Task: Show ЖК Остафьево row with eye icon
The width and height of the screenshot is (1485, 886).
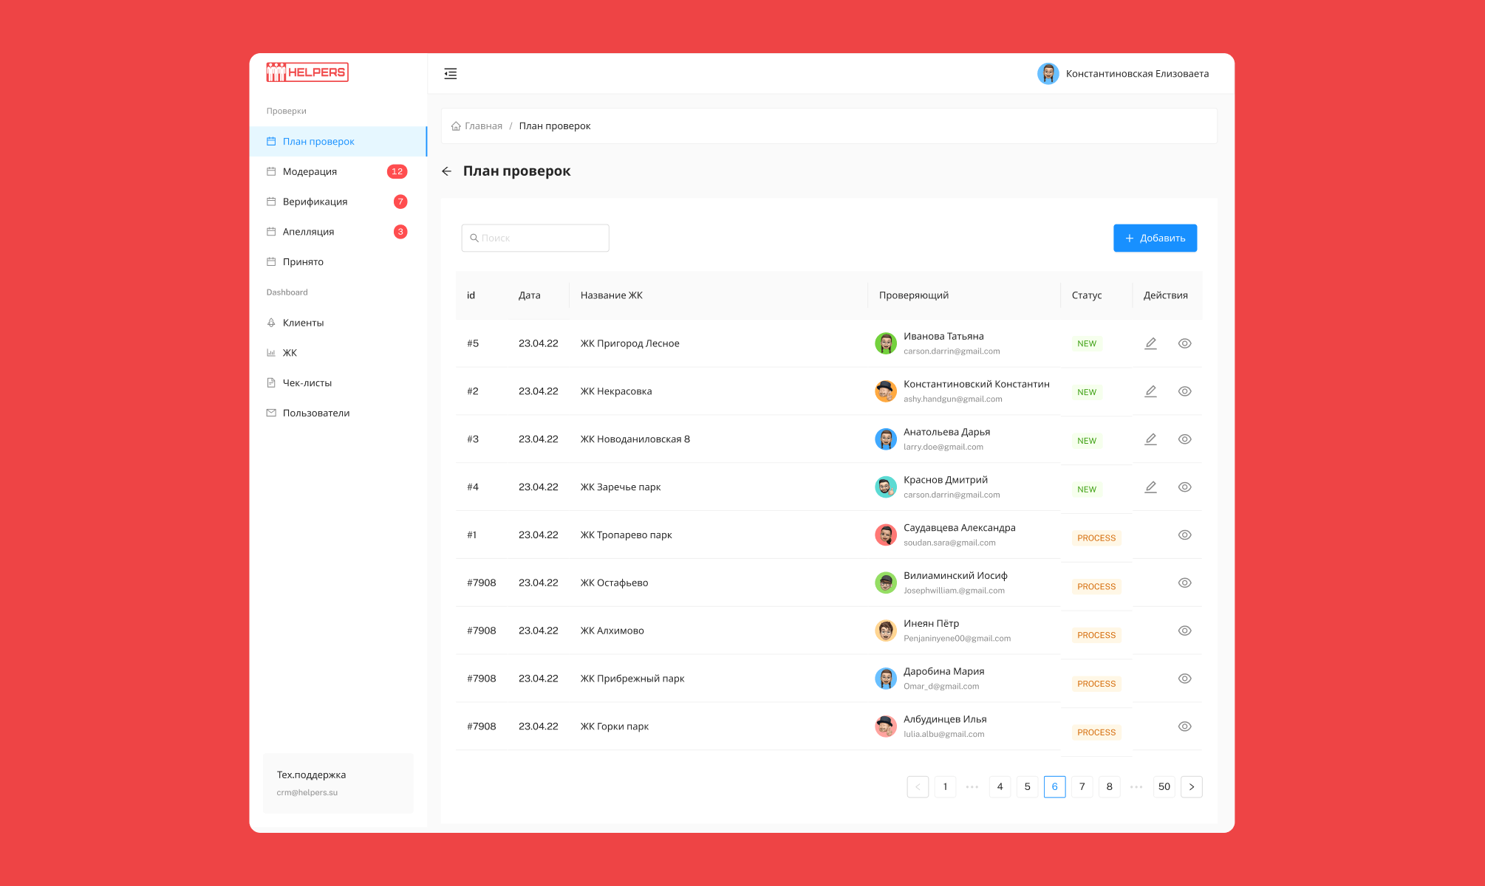Action: click(1184, 583)
